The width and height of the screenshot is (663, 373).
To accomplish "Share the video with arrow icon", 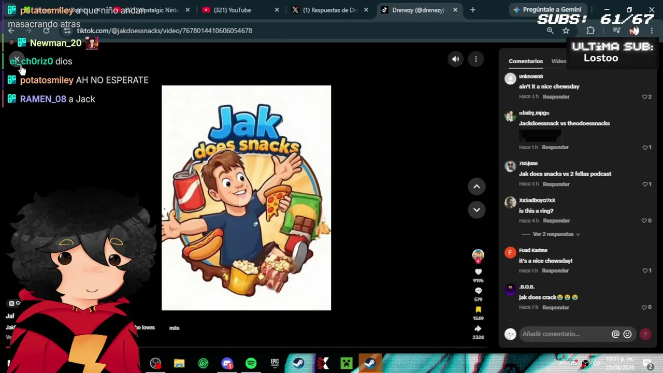I will tap(478, 328).
